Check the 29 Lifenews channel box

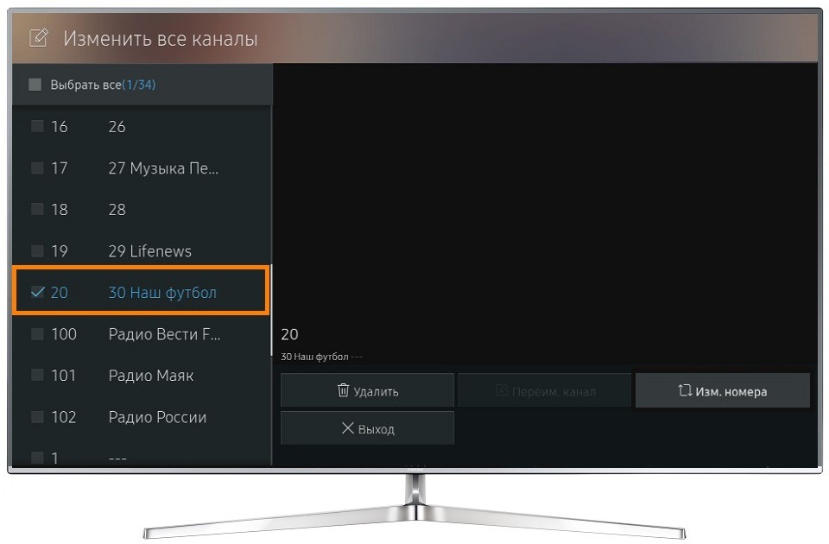tap(37, 250)
